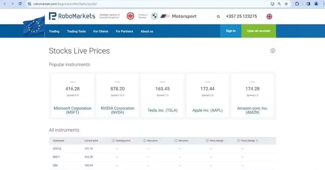Screen dimensions: 325x170
Task: Click info icon next to Min price
Action: pos(176,140)
